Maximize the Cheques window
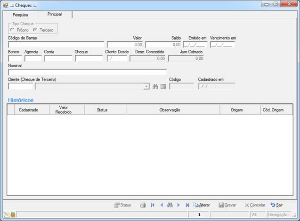This screenshot has height=221, width=300. tap(276, 4)
